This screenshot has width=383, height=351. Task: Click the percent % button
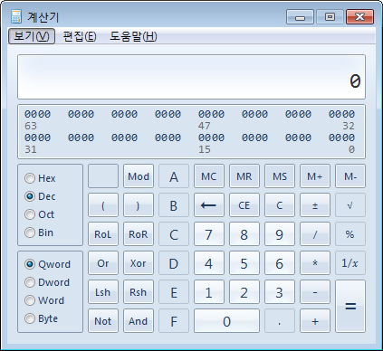pyautogui.click(x=350, y=234)
